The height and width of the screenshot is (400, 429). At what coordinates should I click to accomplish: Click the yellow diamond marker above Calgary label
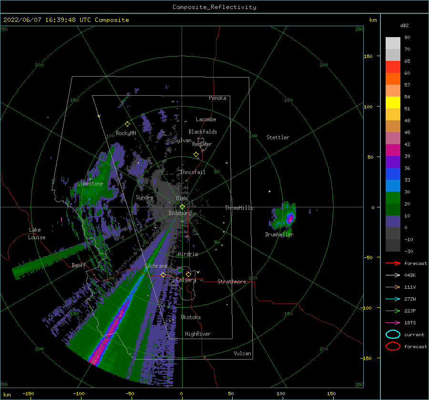click(x=188, y=274)
